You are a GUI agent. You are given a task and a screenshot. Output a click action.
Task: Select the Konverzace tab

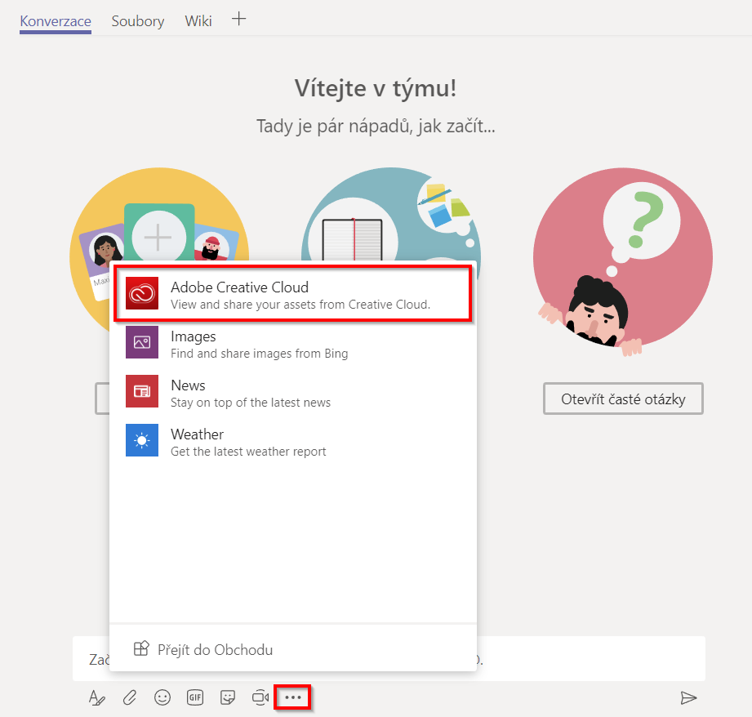pos(55,21)
